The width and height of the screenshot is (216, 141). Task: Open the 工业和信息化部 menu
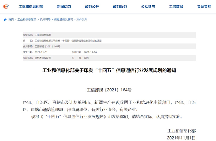tap(30, 7)
